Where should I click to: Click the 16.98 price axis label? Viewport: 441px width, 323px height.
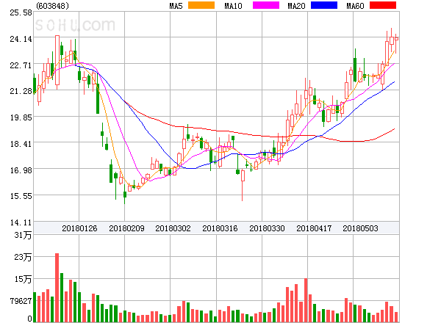pos(21,170)
